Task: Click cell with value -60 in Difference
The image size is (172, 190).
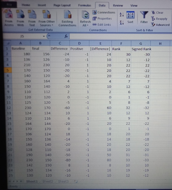Action: pyautogui.click(x=61, y=108)
